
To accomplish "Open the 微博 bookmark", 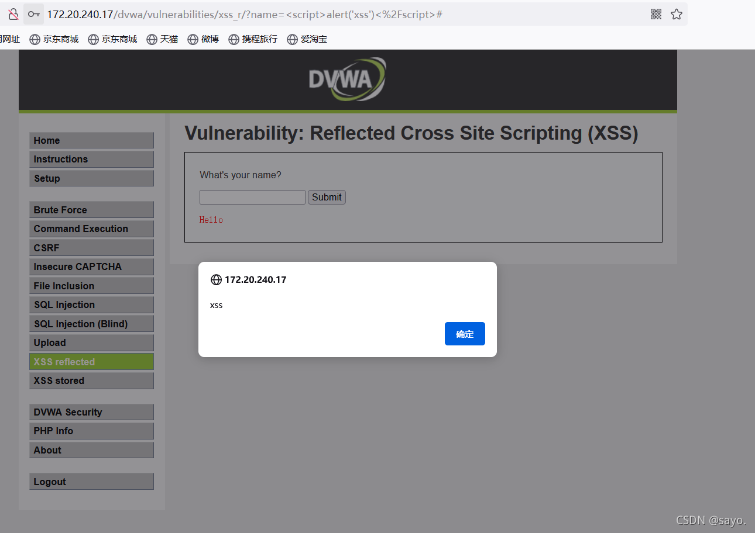I will tap(203, 39).
